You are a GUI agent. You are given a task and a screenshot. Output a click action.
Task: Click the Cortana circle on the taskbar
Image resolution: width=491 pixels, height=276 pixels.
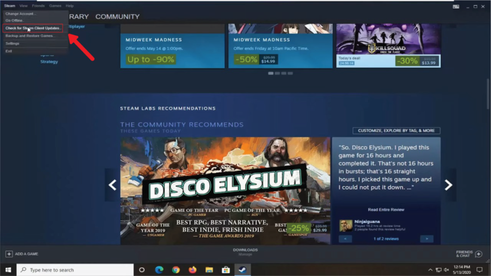coord(142,270)
